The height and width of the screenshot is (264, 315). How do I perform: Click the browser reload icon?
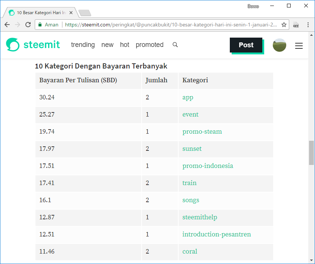point(28,25)
